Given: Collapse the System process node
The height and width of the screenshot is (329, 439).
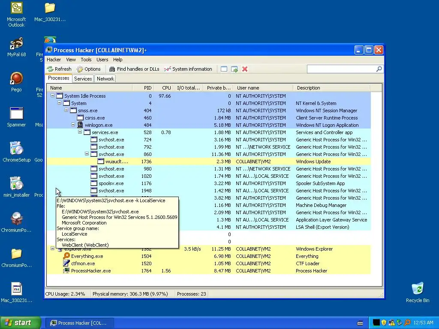Looking at the screenshot, I should pos(59,103).
